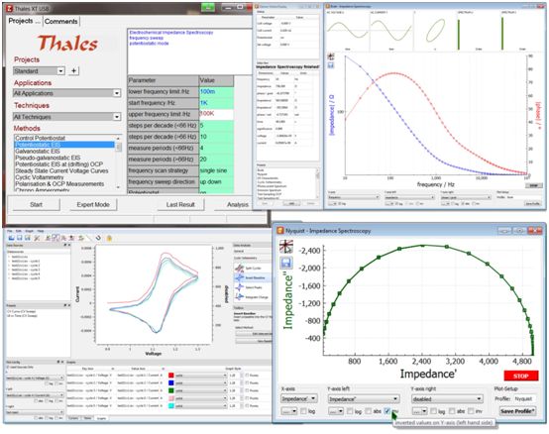
Task: Click the red color swatch in Graphs table
Action: coord(171,376)
